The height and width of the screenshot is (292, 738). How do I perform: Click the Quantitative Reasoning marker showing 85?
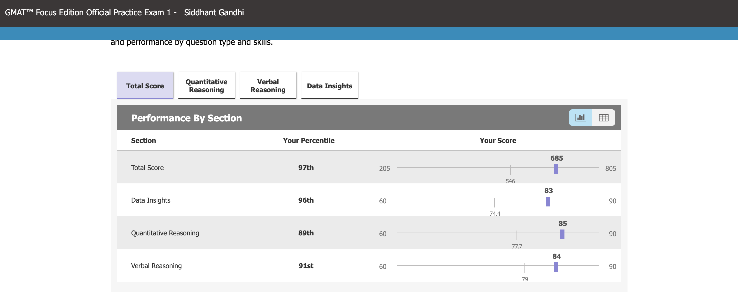[x=562, y=234]
